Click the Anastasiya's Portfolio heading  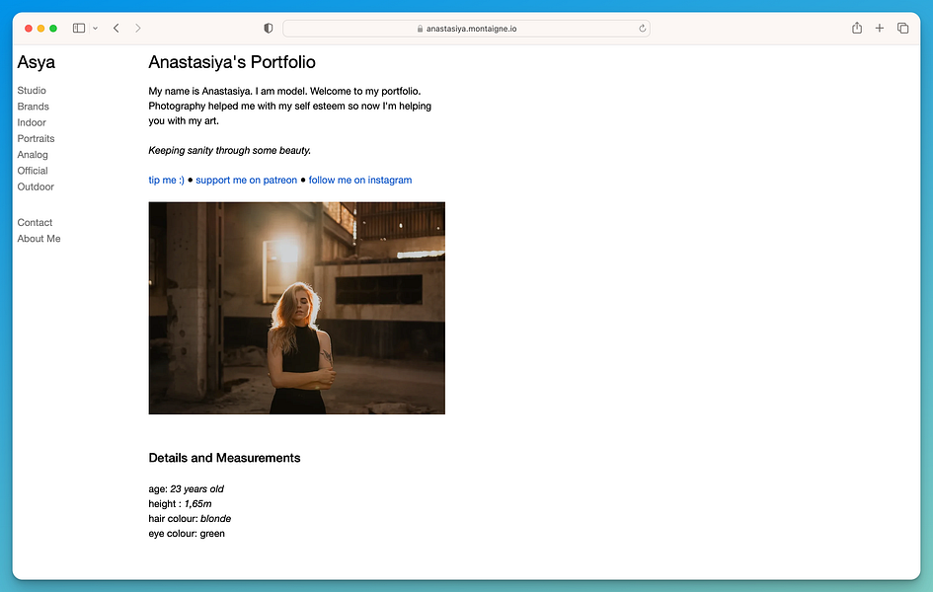[232, 62]
